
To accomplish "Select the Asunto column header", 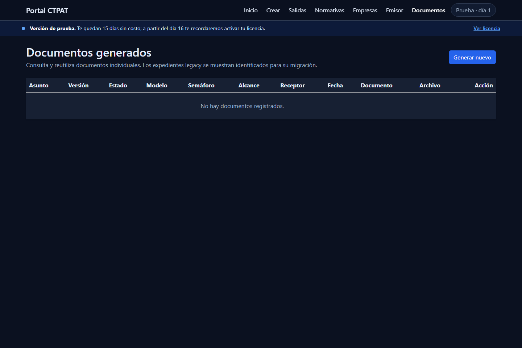I will point(39,86).
